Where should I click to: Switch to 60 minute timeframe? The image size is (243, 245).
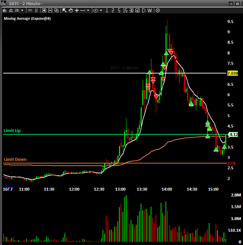(137, 10)
